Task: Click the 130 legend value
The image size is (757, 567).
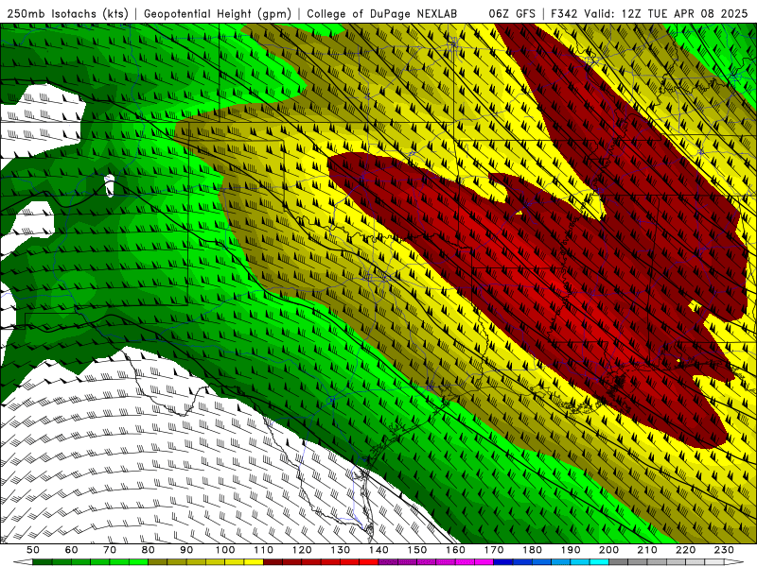Action: pyautogui.click(x=341, y=550)
